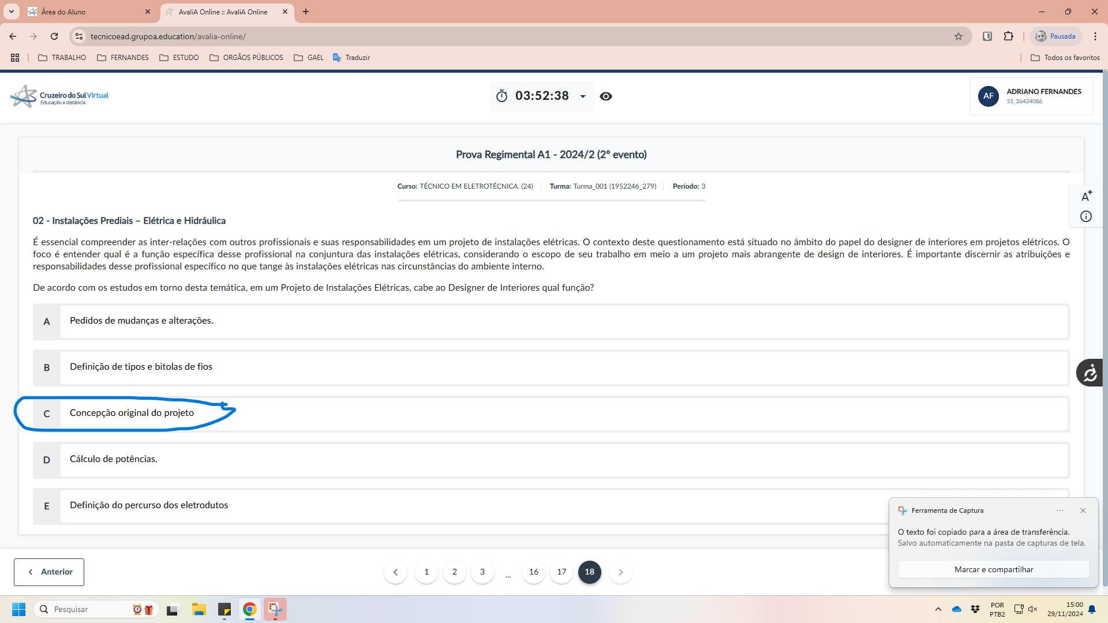Image resolution: width=1108 pixels, height=623 pixels.
Task: Toggle timer visibility eye icon
Action: click(605, 96)
